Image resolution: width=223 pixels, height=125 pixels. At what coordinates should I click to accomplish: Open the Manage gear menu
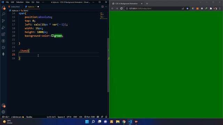click(3, 112)
